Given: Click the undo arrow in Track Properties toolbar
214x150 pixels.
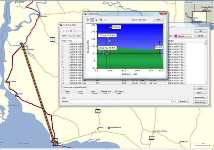Looking at the screenshot, I should (79, 31).
